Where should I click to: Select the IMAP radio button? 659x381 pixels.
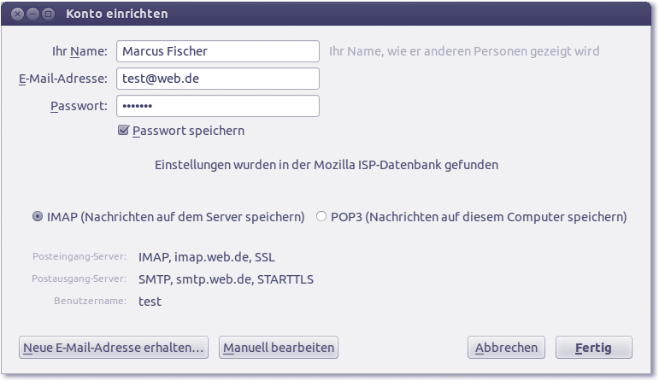click(38, 217)
